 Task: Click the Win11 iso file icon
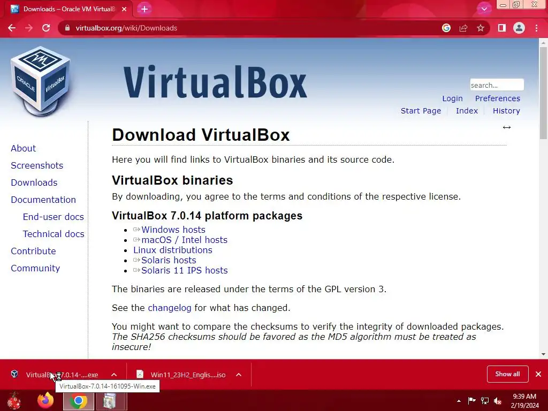[x=140, y=374]
